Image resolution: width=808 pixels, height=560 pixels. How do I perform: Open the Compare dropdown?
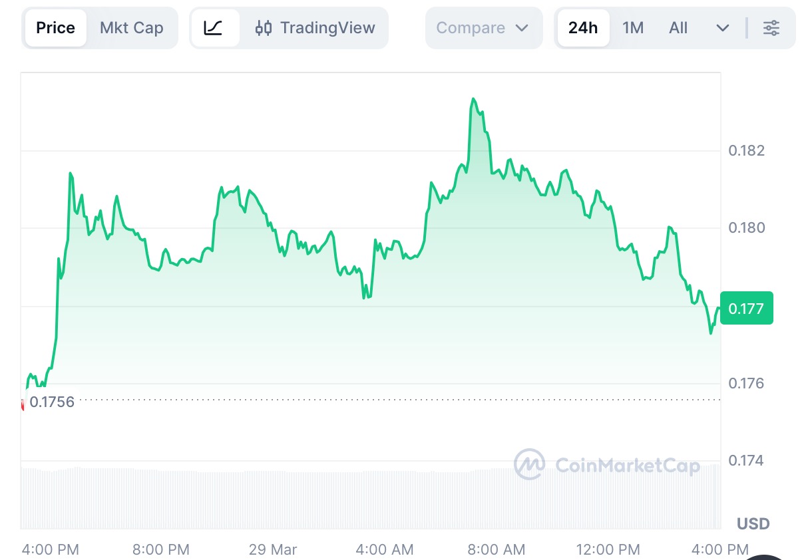point(483,28)
